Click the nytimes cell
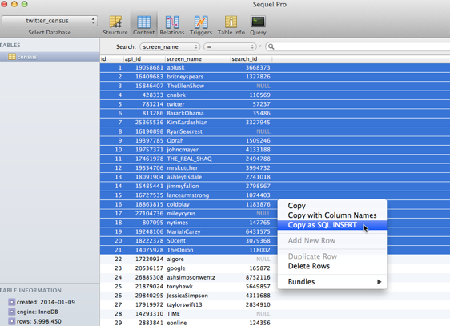This screenshot has width=450, height=326. (178, 223)
